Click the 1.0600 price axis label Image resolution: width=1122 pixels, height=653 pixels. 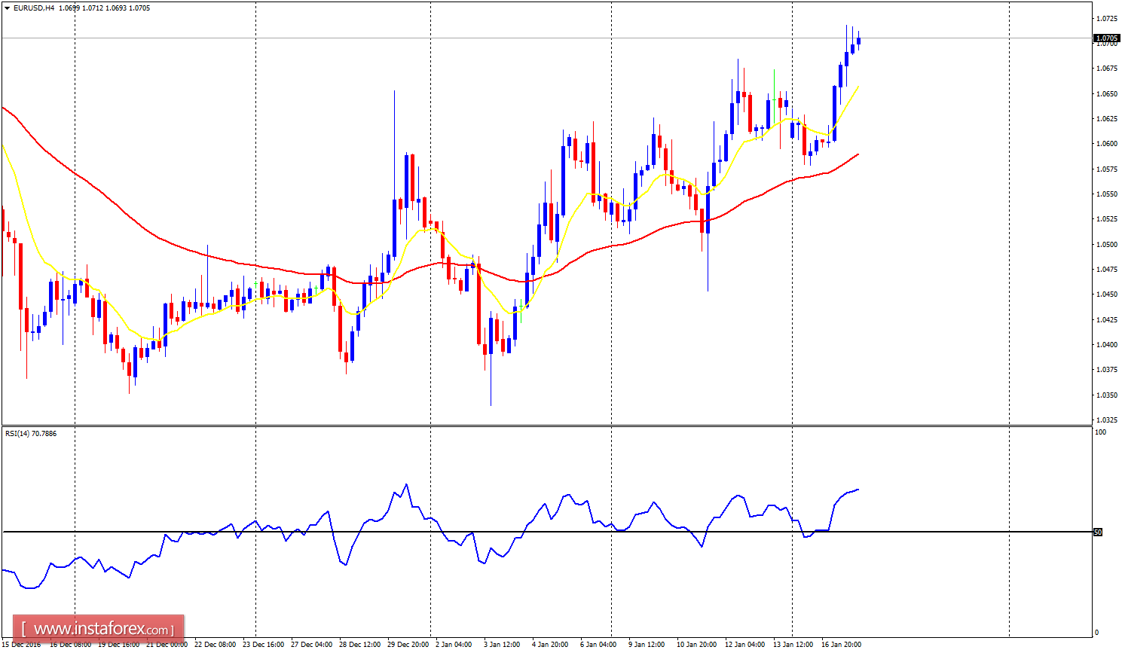pos(1106,144)
